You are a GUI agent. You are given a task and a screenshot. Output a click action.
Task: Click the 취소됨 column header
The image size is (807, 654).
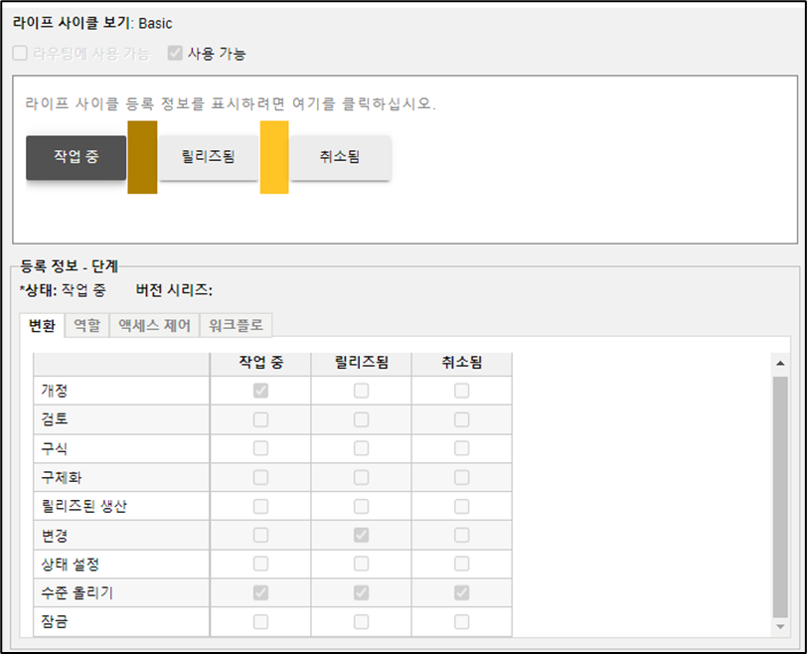pos(462,363)
